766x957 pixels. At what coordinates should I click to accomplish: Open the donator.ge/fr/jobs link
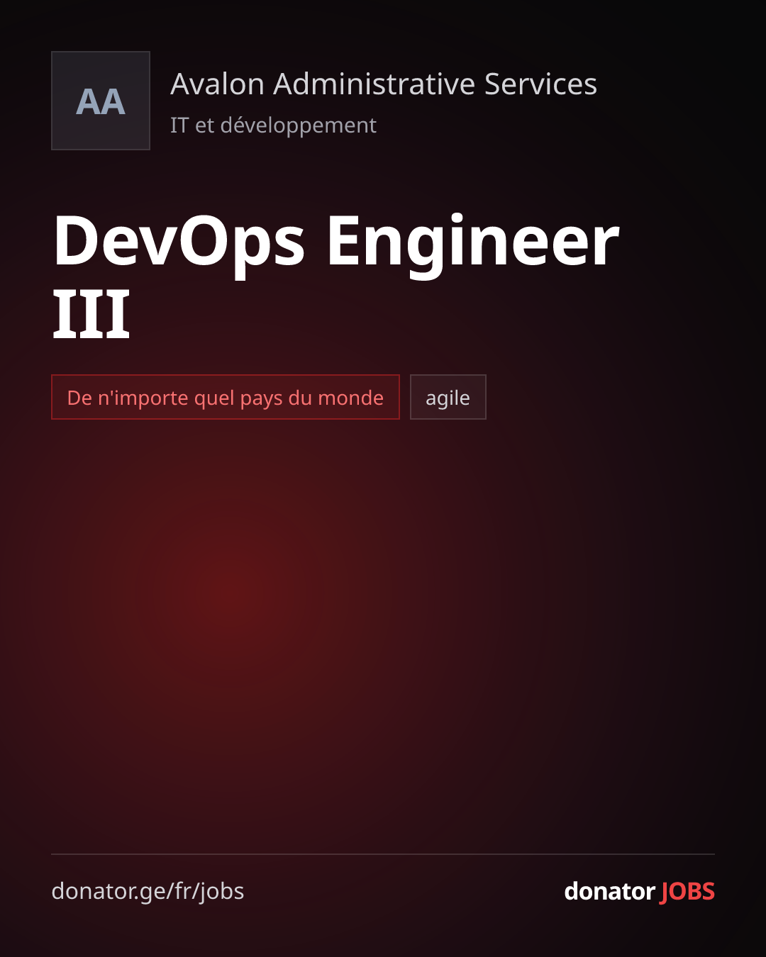point(148,891)
